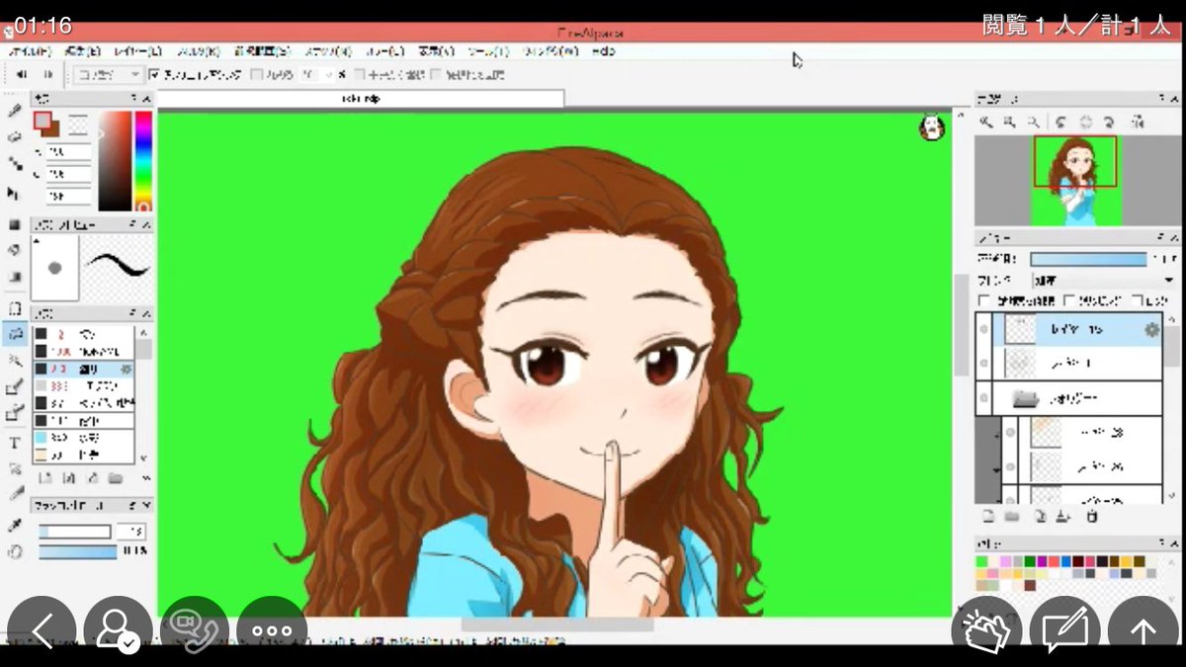
Task: Click the rainbow hue bar
Action: pyautogui.click(x=143, y=160)
